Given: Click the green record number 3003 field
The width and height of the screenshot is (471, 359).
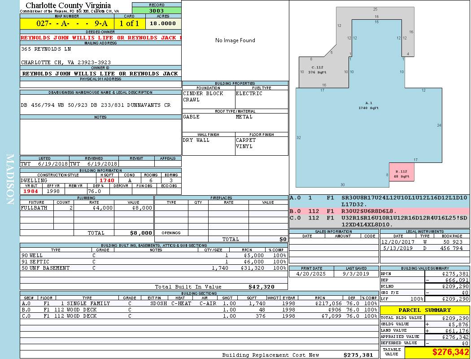Looking at the screenshot, I should (x=157, y=11).
